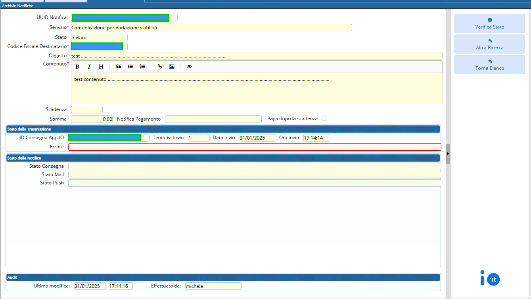531x299 pixels.
Task: Collapse the right side panel arrow
Action: 448,153
